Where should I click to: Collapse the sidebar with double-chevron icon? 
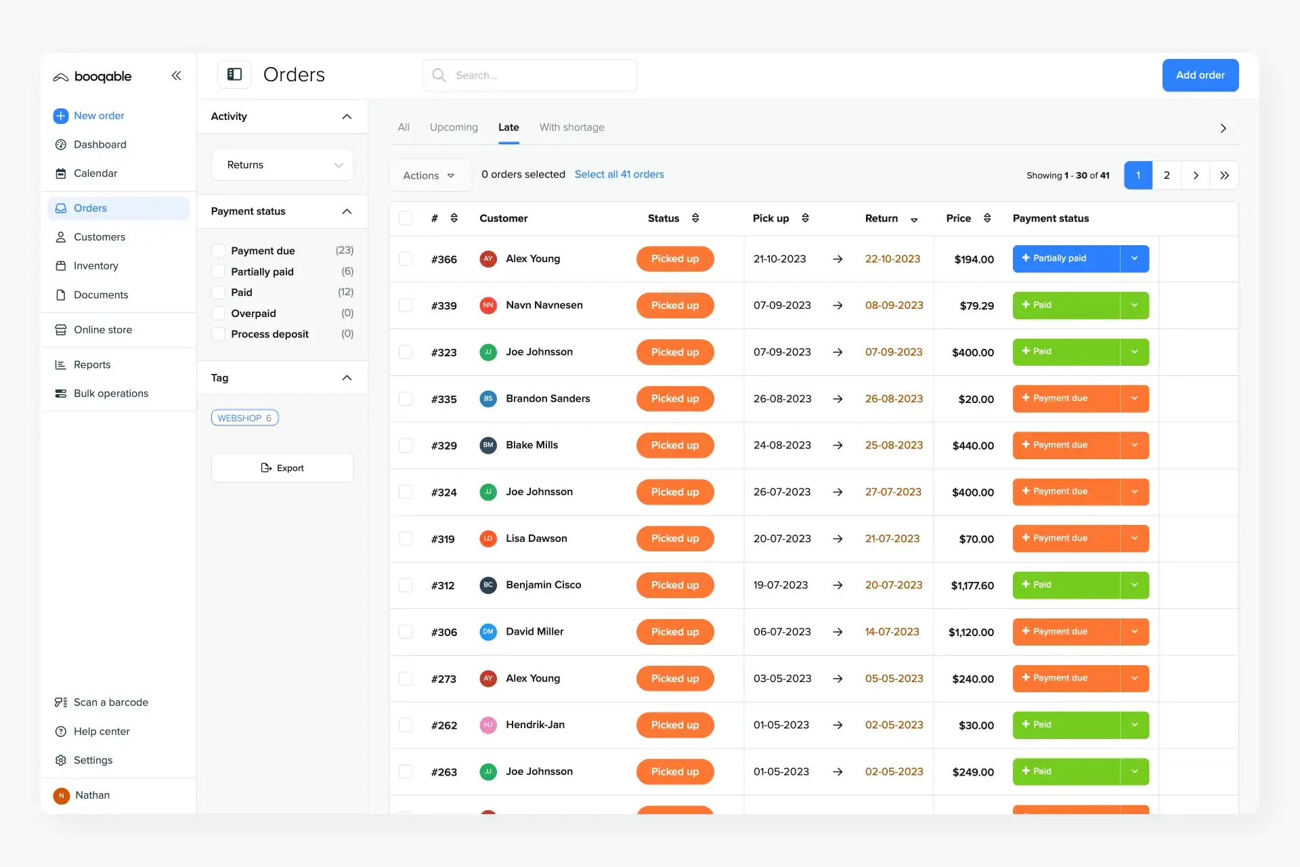click(x=176, y=76)
